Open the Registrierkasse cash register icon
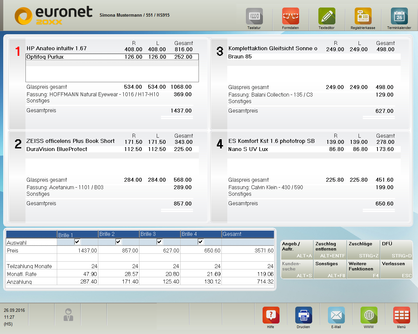The height and width of the screenshot is (334, 418). point(363,16)
